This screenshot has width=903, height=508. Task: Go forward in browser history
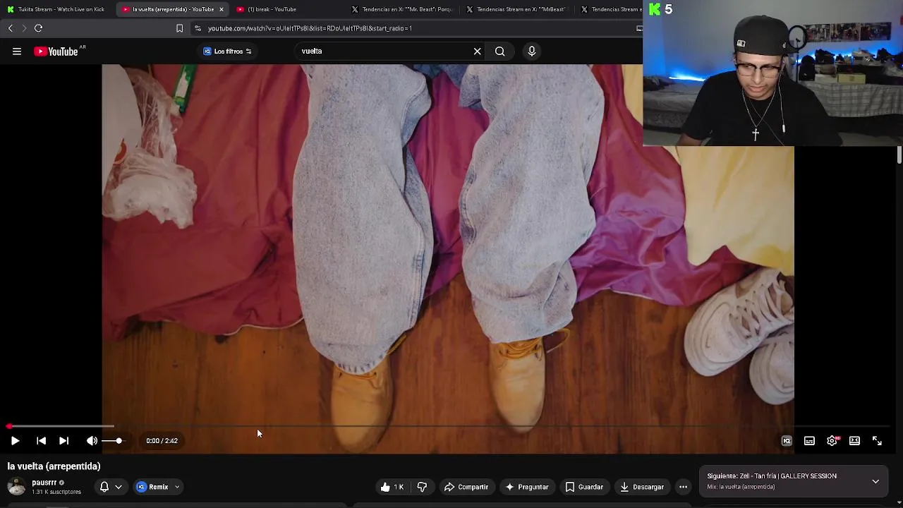23,28
